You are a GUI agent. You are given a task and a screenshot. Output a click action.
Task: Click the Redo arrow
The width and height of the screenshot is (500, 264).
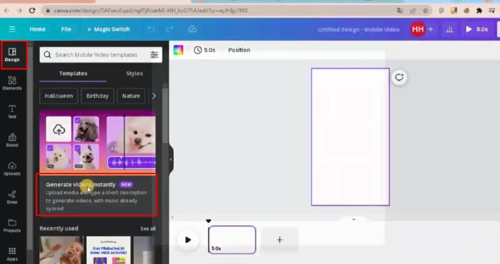pyautogui.click(x=169, y=29)
